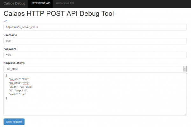
Task: Place cursor on the cn_pass JSON line
Action: (x=19, y=83)
